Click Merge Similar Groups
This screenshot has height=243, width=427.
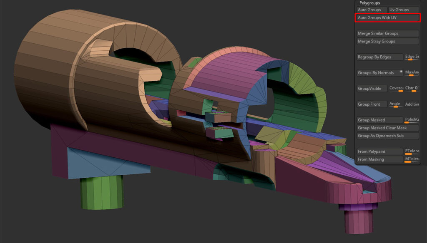pyautogui.click(x=388, y=33)
